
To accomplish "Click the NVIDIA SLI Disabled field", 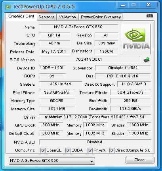I will (x=95, y=142).
